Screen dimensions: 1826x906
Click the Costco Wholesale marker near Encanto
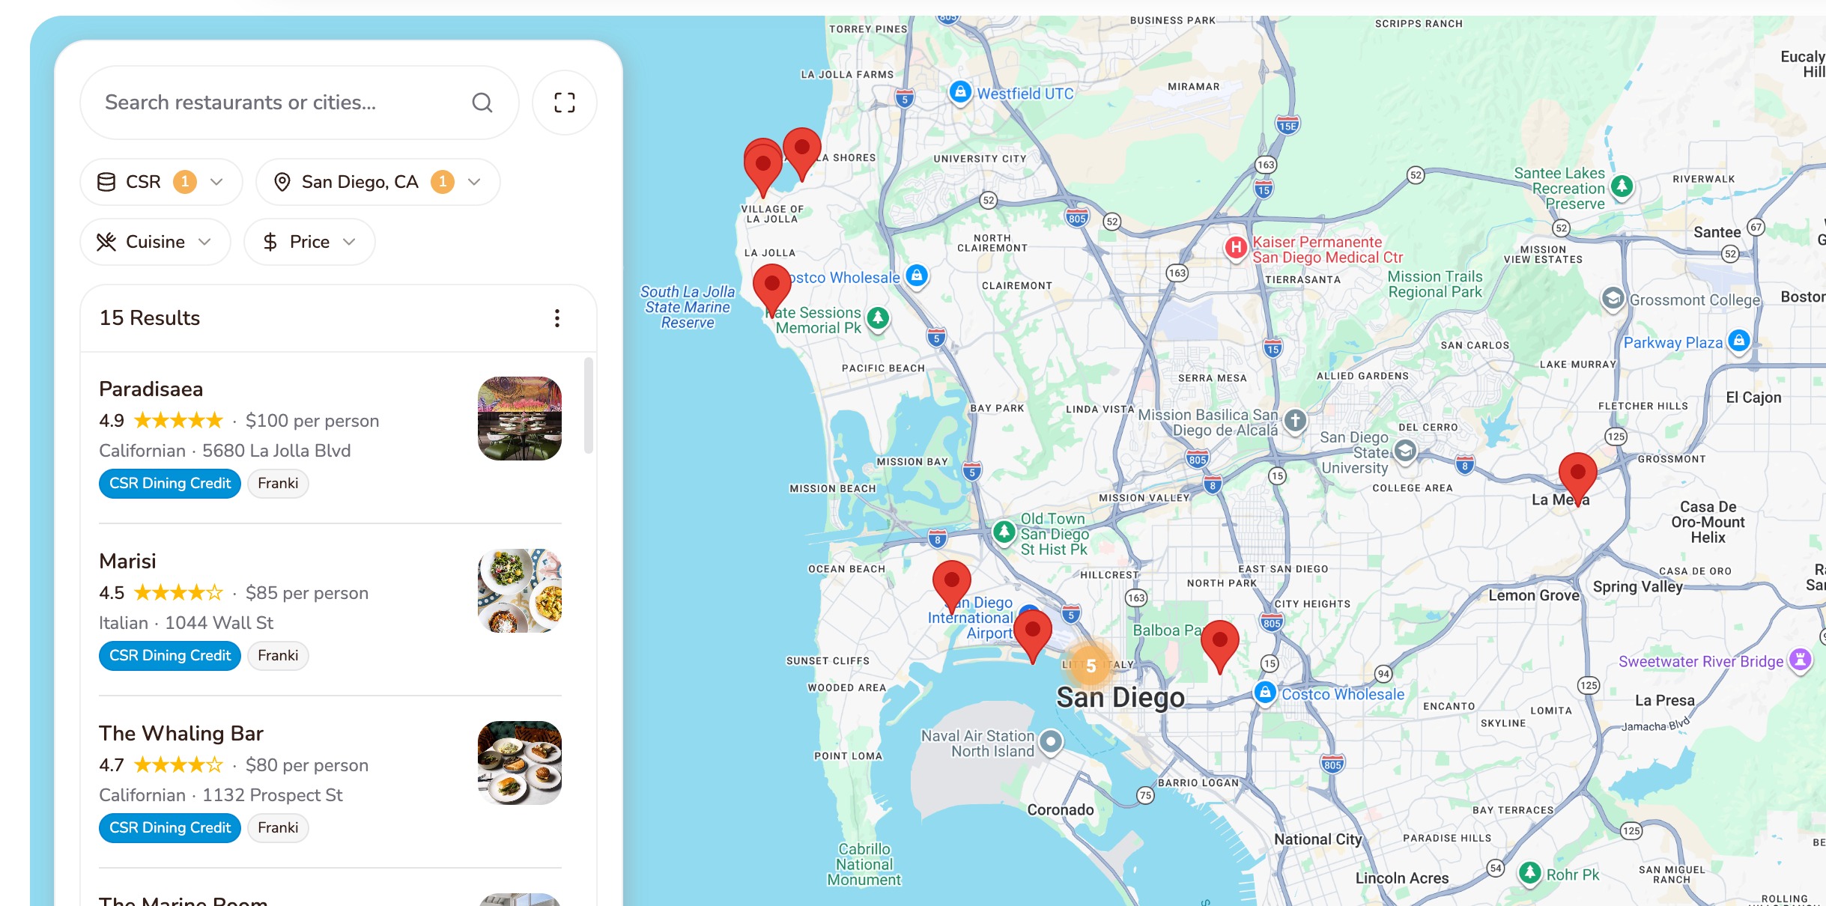1265,693
